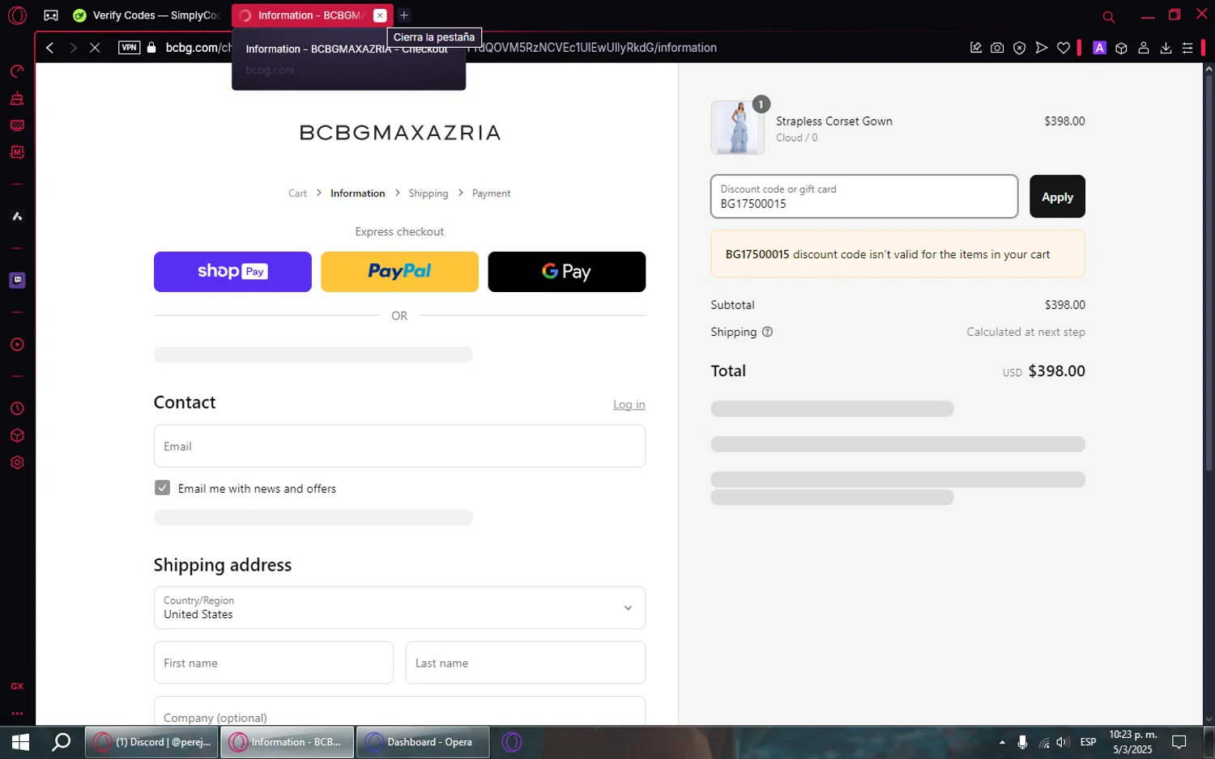The image size is (1215, 759).
Task: Switch to Verify Codes SimplyCodes tab
Action: [147, 15]
